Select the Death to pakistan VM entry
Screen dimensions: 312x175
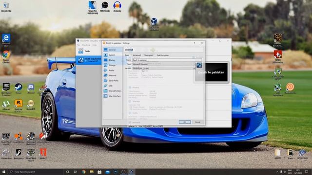coord(89,60)
